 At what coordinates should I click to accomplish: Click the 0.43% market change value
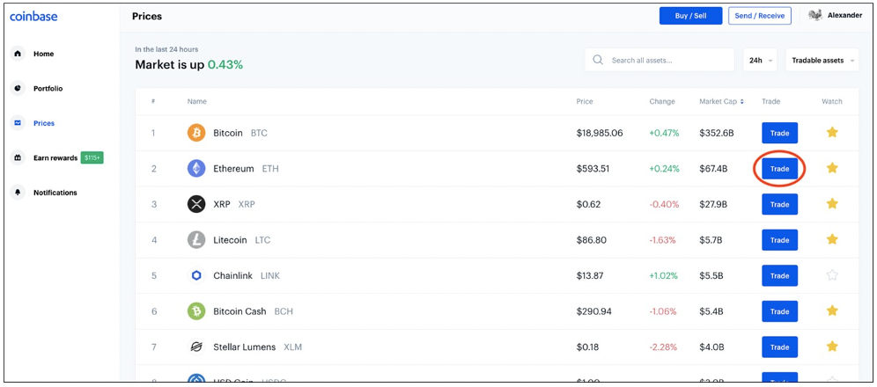[x=225, y=65]
